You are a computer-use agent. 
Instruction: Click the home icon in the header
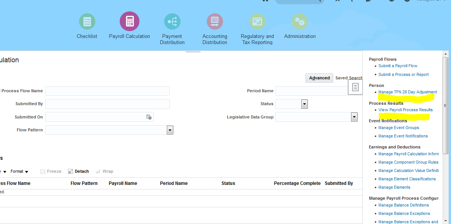265,1
